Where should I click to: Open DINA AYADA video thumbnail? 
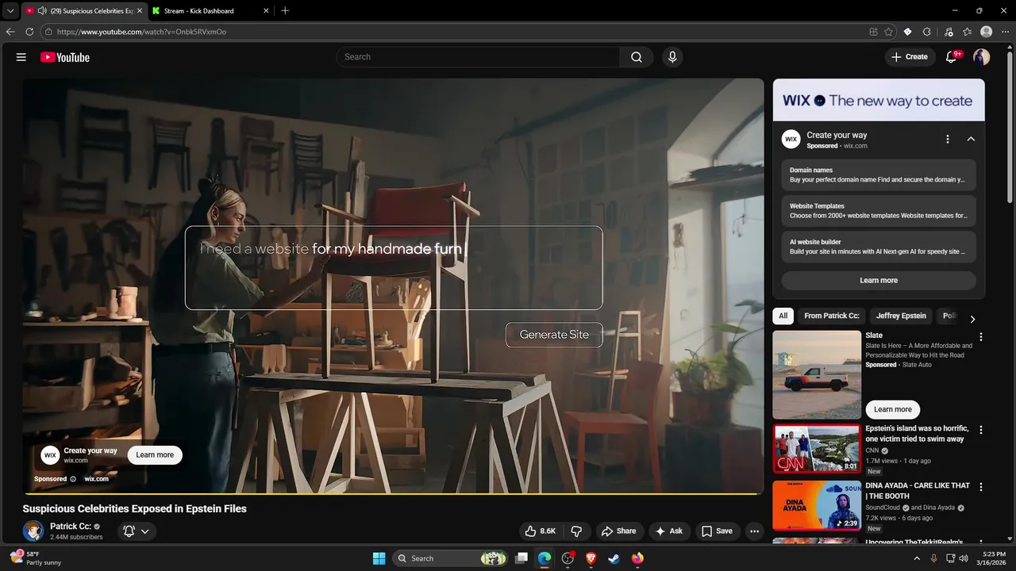coord(817,506)
